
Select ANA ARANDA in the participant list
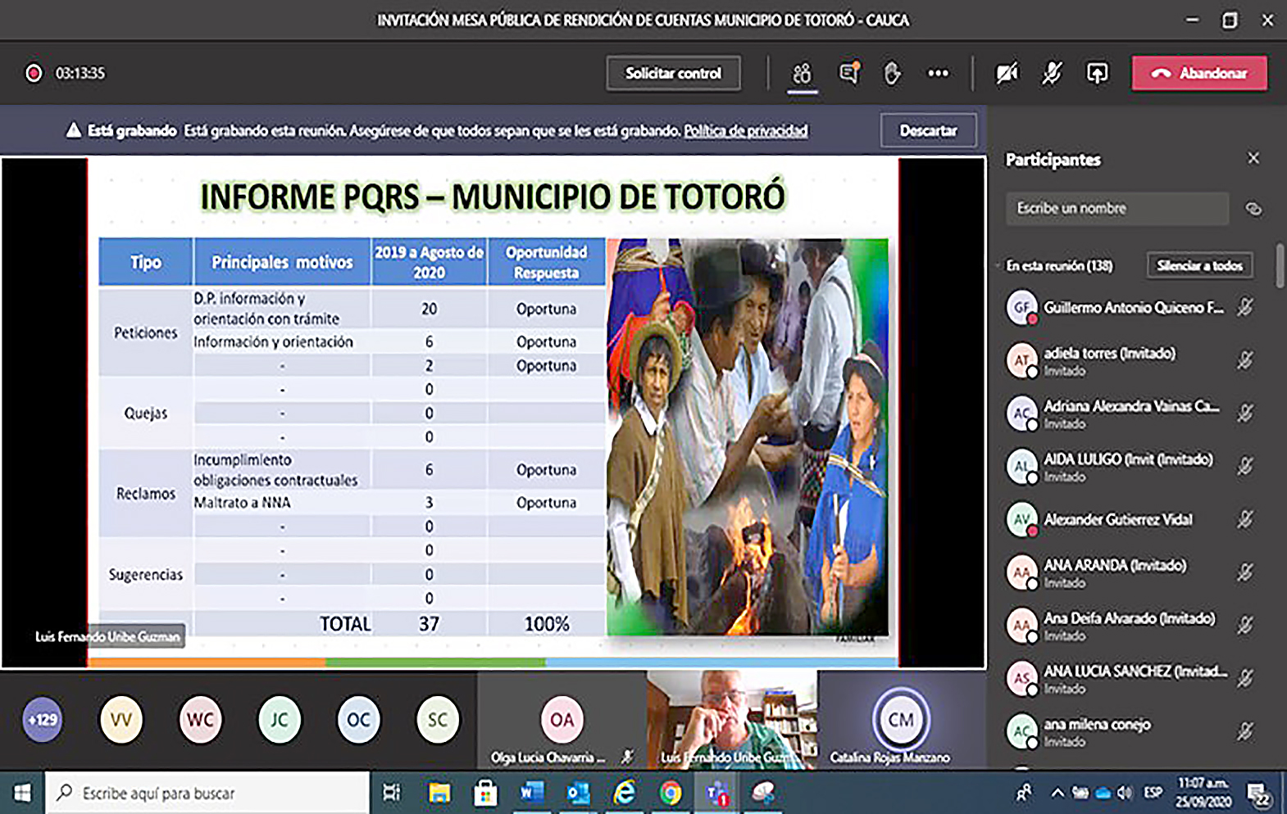pos(1114,566)
